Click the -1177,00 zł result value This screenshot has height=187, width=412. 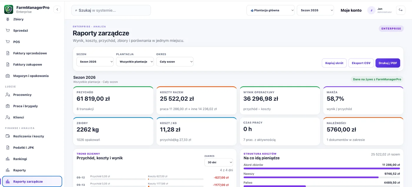coord(220,185)
